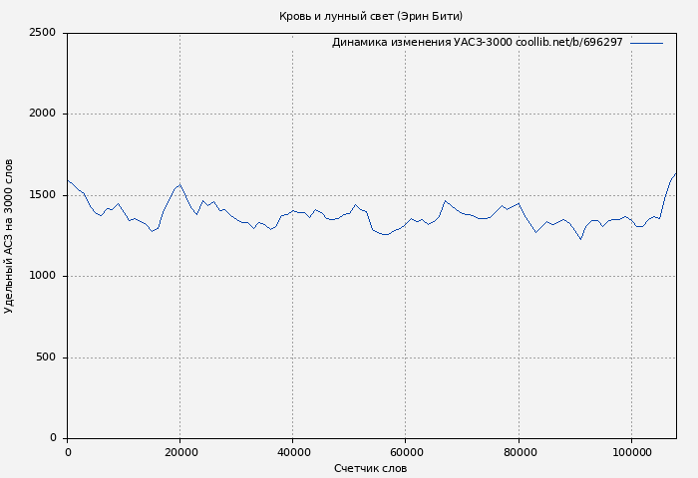Click the 0 tick label on y-axis

pyautogui.click(x=52, y=438)
